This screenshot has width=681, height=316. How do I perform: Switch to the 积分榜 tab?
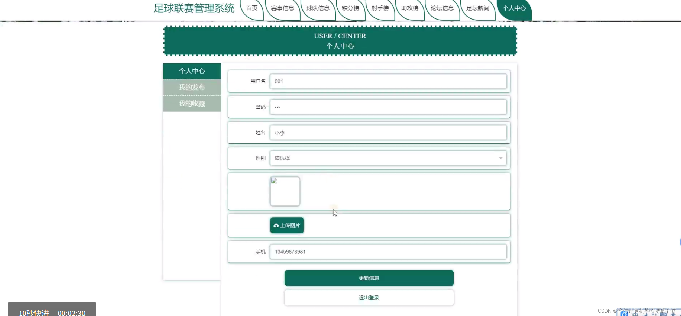tap(350, 8)
